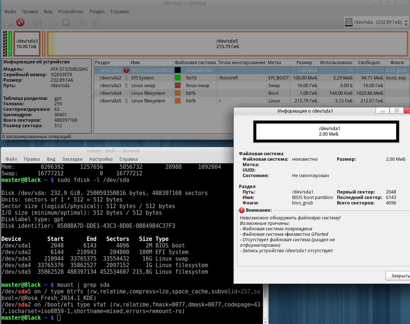Screen dimensions: 410x324
Task: Click the Apply operations checkmark icon
Action: (x=95, y=22)
